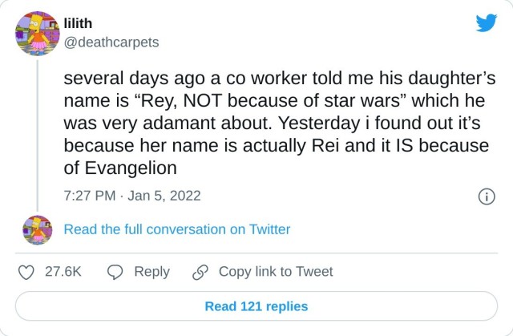Open the 7:27 PM tweet timestamp
This screenshot has height=336, width=513.
(90, 196)
